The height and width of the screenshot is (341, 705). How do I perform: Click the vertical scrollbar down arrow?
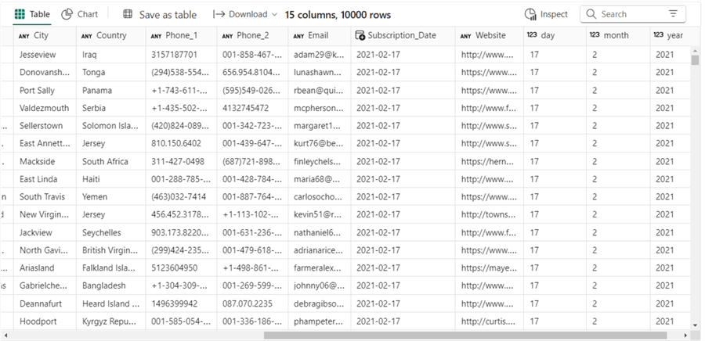(x=695, y=325)
